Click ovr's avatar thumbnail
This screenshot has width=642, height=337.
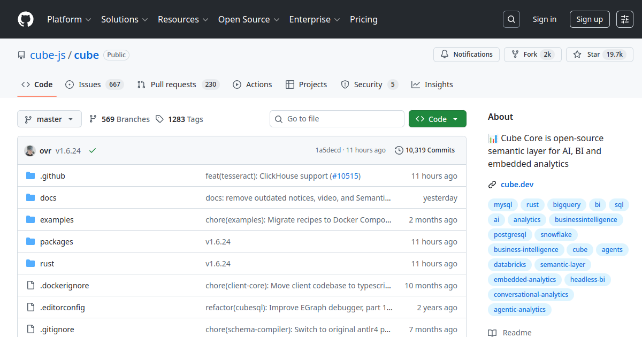point(30,150)
